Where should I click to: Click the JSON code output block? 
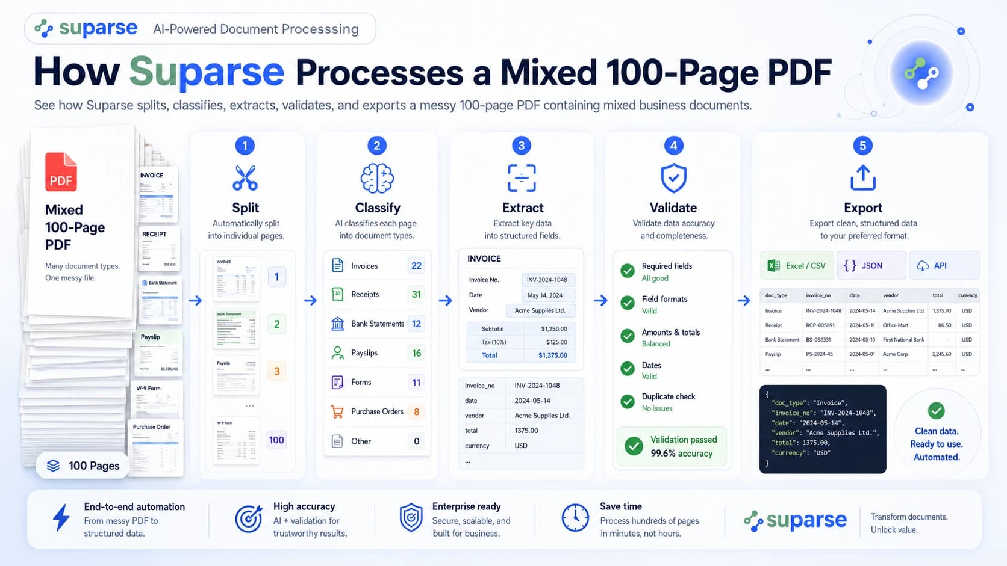point(823,429)
